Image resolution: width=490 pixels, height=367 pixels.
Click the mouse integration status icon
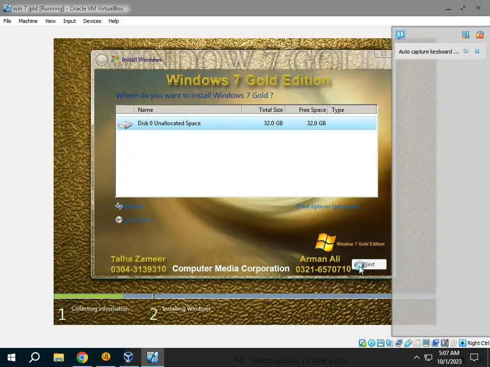click(x=454, y=343)
